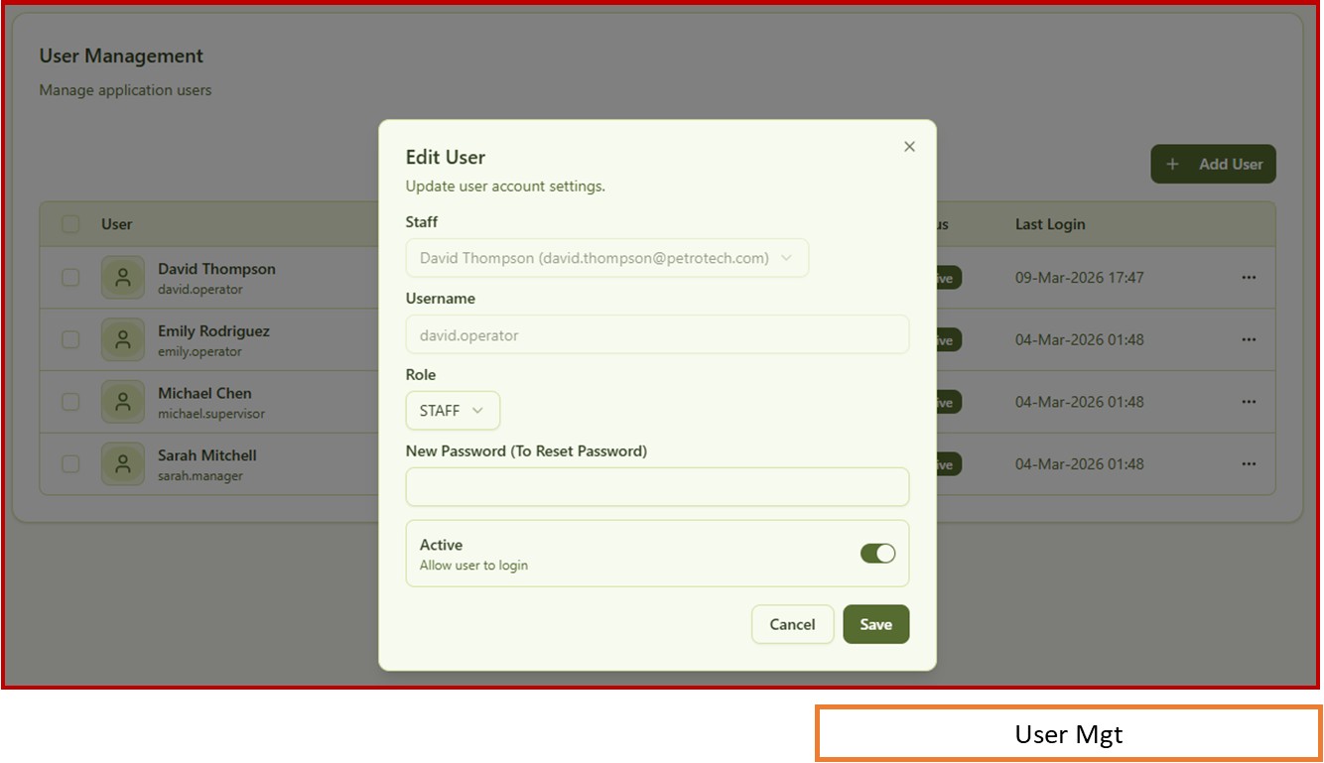Check the box beside Sarah Mitchell
Screen dimensions: 1324x763
click(70, 464)
